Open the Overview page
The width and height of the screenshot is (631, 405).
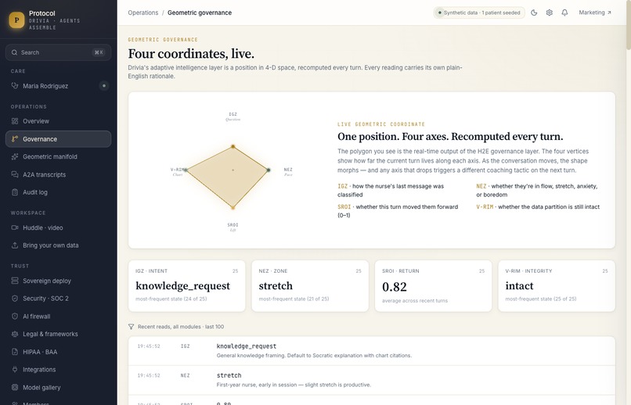[x=59, y=121]
